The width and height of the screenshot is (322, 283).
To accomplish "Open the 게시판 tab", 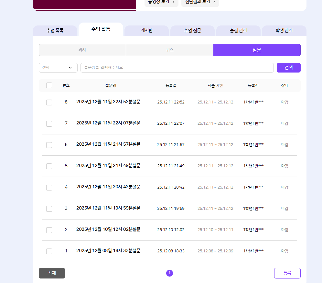I will click(146, 31).
